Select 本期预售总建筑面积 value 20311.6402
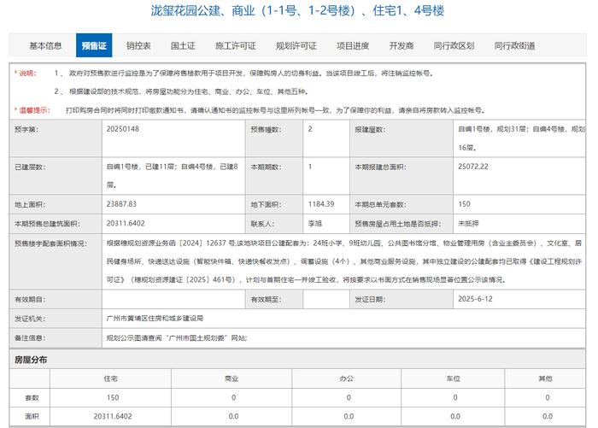The image size is (598, 428). pos(126,223)
